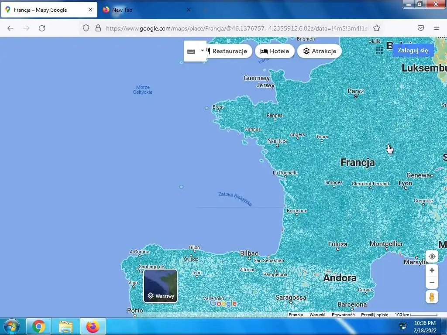Click the La Rochelle city label
The height and width of the screenshot is (335, 447).
click(285, 173)
